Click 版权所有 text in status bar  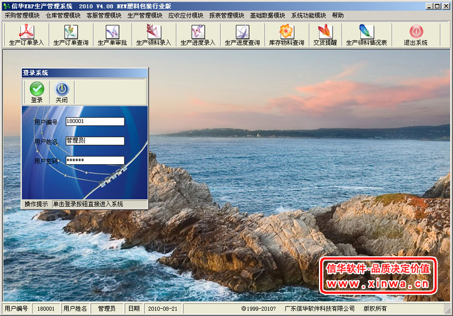pos(375,309)
